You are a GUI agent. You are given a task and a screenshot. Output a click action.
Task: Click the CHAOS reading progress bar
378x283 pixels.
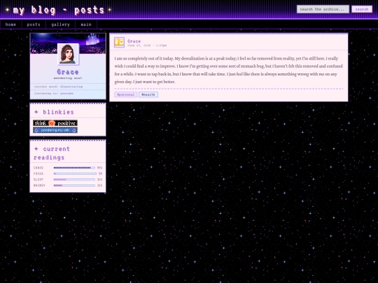[x=74, y=168]
